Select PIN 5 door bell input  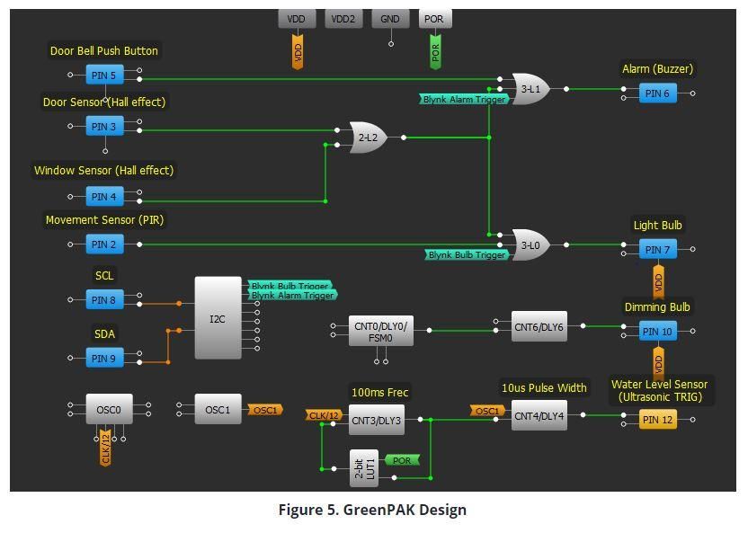click(x=104, y=75)
